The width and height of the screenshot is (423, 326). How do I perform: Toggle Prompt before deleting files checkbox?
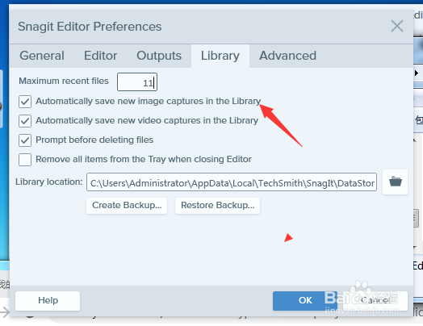point(25,140)
